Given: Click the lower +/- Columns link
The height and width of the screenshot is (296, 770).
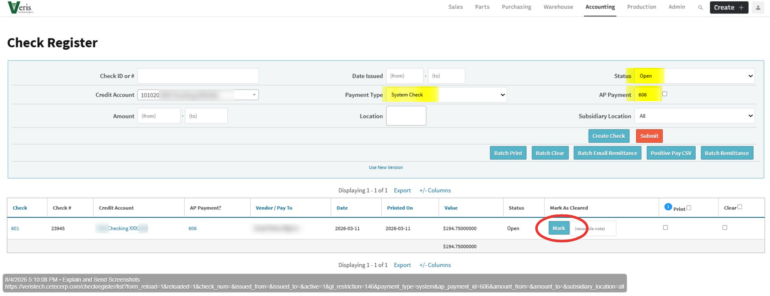Looking at the screenshot, I should [435, 265].
